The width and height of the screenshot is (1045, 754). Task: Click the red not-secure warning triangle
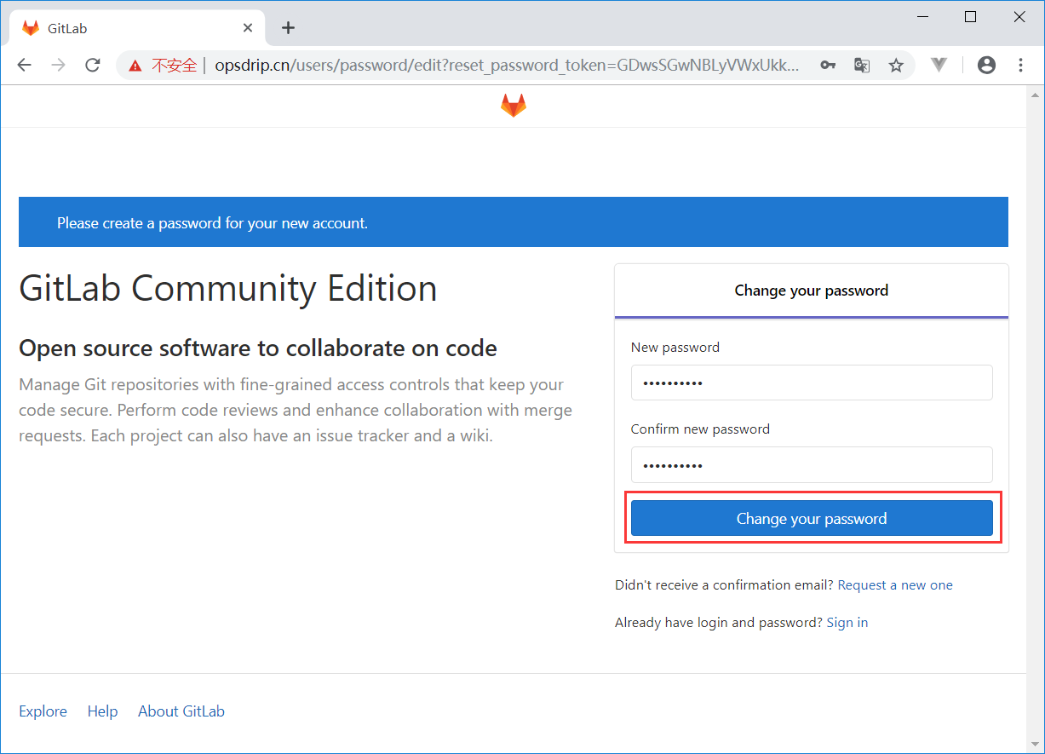coord(135,66)
